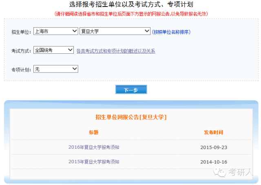The width and height of the screenshot is (261, 185).
Task: Click the red notice text about 网报公告
Action: [x=131, y=14]
